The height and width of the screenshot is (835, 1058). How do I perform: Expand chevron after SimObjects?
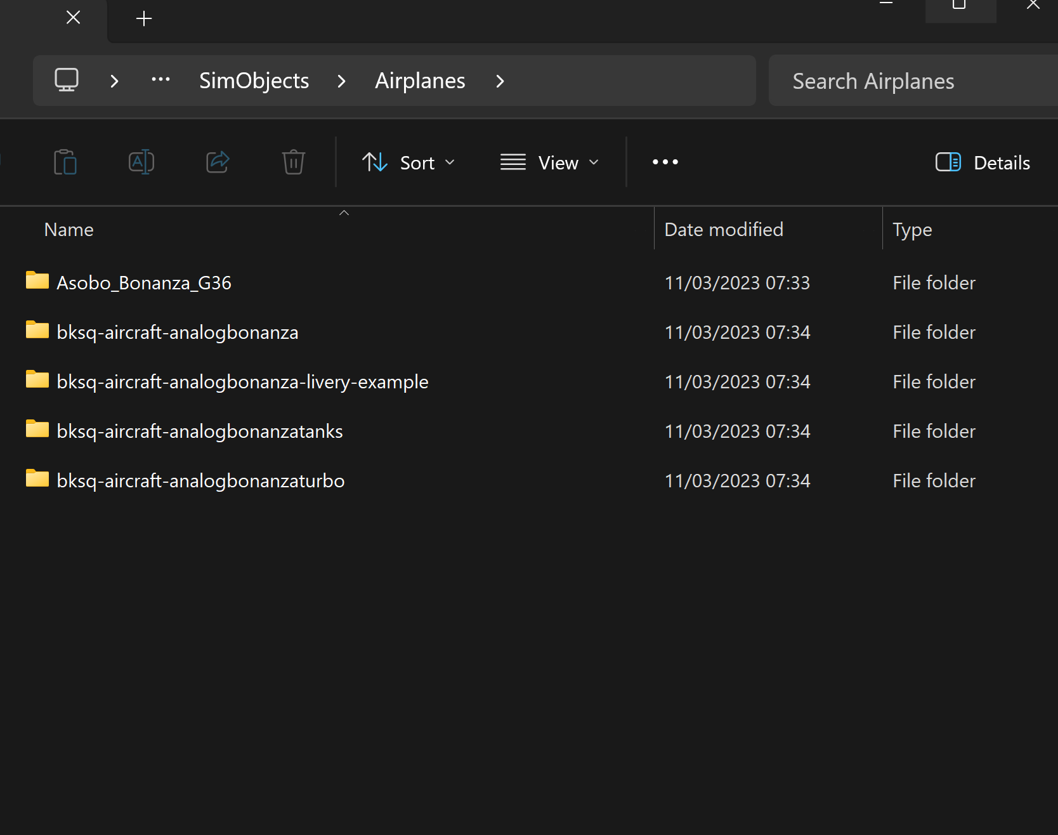tap(342, 81)
